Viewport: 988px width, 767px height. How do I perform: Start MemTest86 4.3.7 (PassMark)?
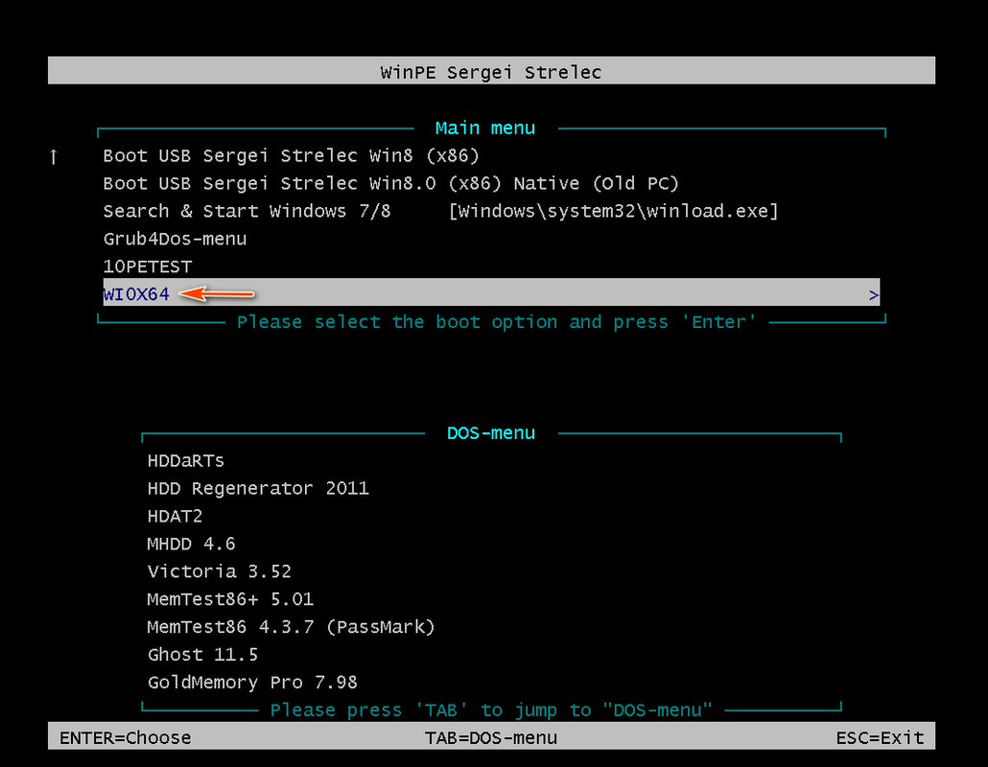point(291,627)
